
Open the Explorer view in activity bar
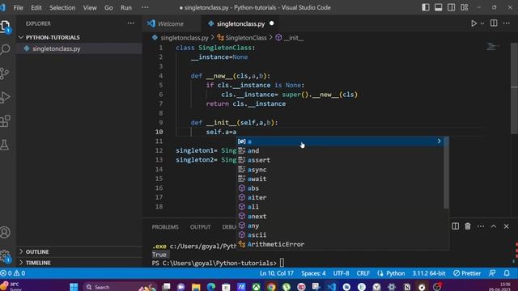tap(6, 26)
